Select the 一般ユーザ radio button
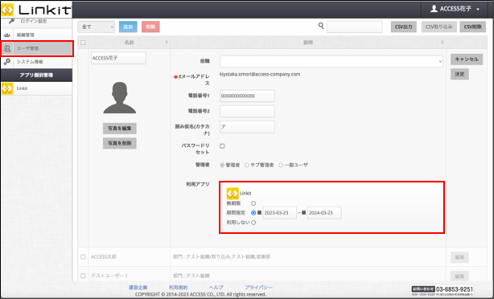 tap(281, 165)
